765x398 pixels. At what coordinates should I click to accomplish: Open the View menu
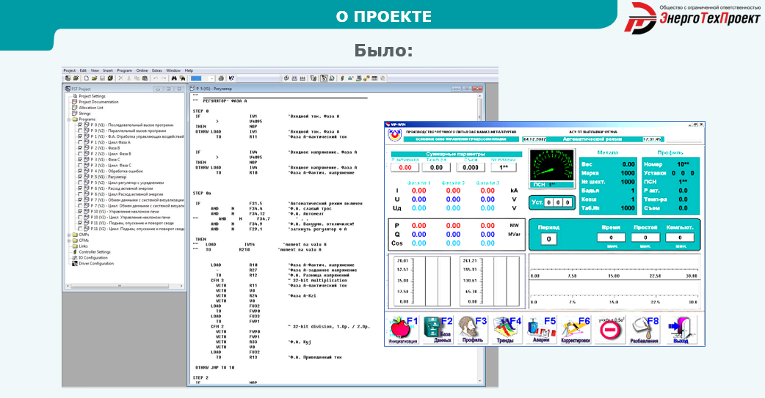pos(95,70)
